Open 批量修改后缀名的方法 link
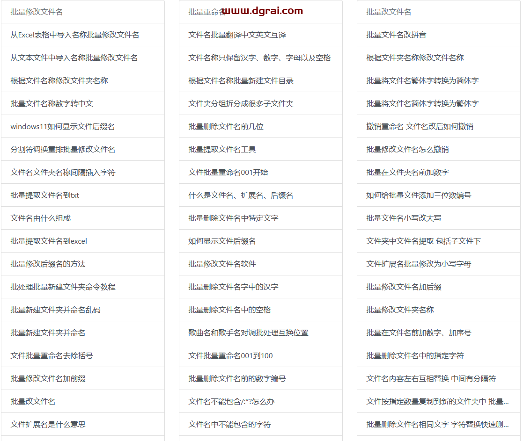Screen dimensions: 523x441 pyautogui.click(x=48, y=264)
